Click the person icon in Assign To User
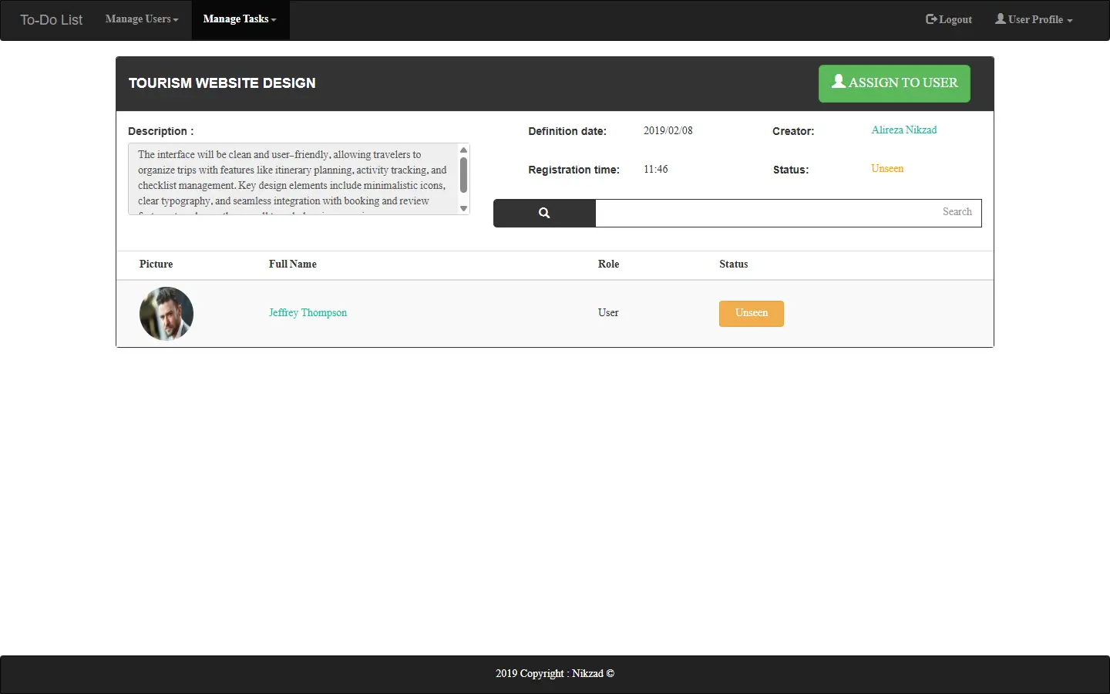Image resolution: width=1110 pixels, height=694 pixels. click(x=839, y=81)
